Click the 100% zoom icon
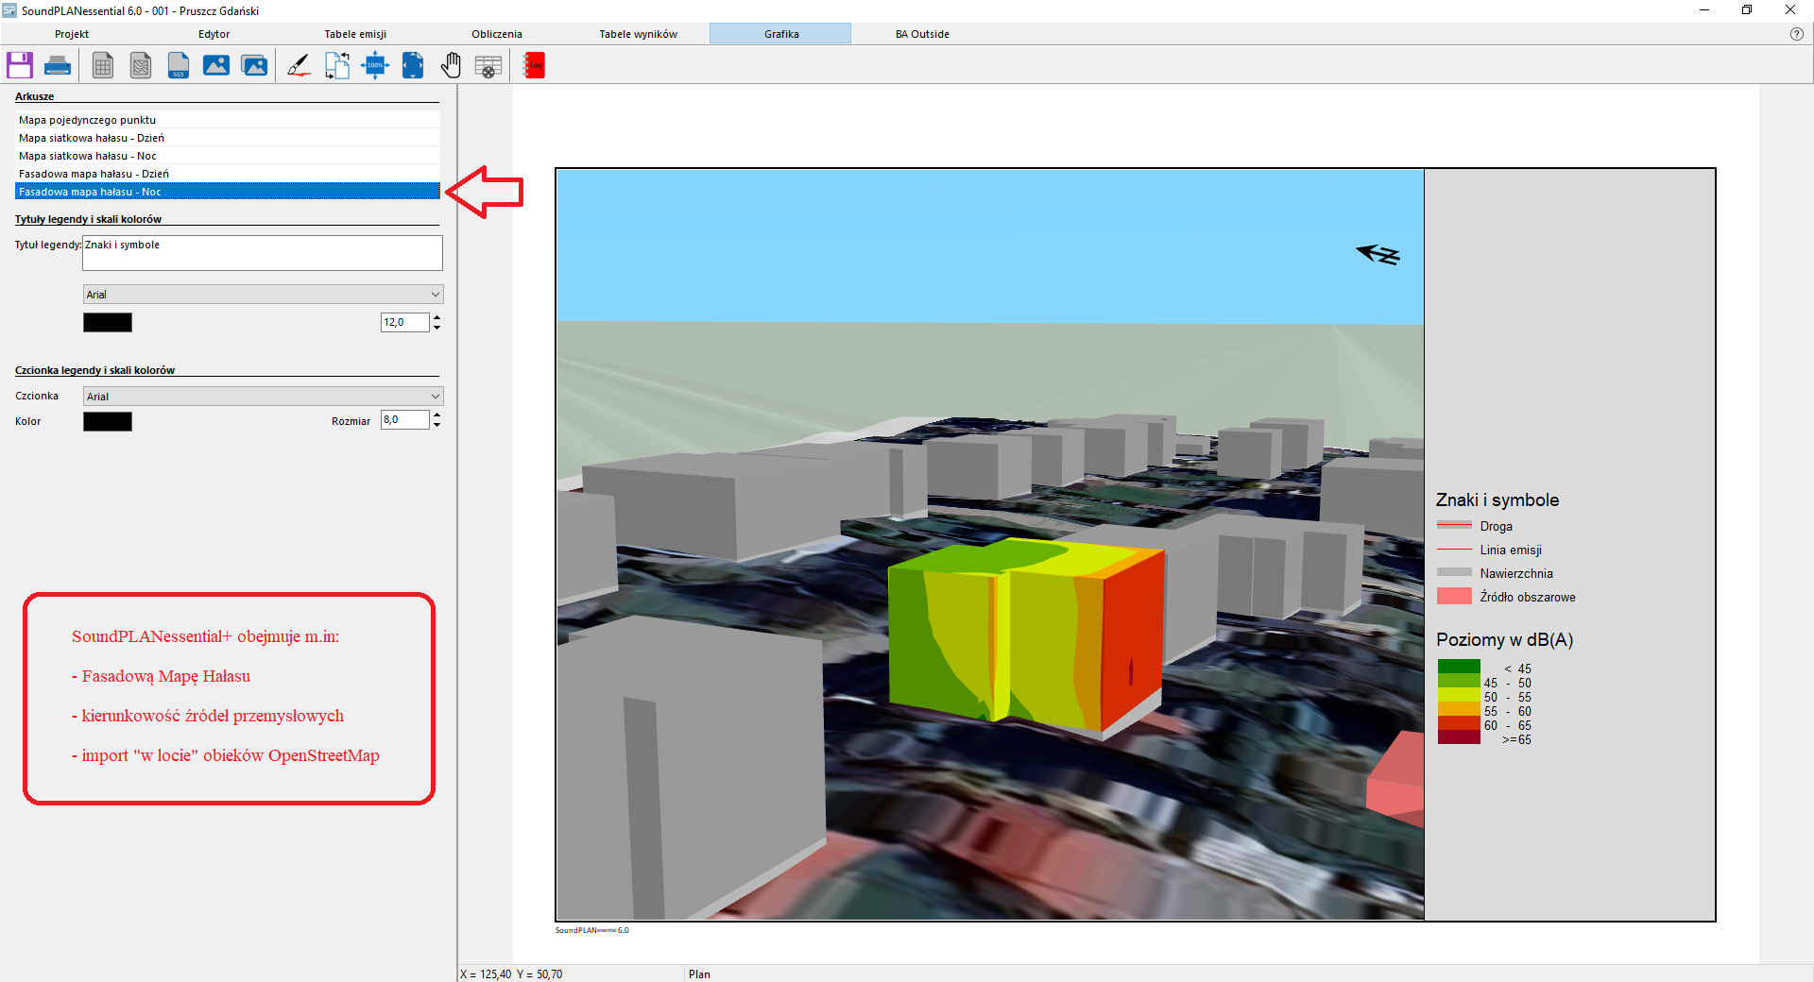1814x982 pixels. (x=375, y=65)
